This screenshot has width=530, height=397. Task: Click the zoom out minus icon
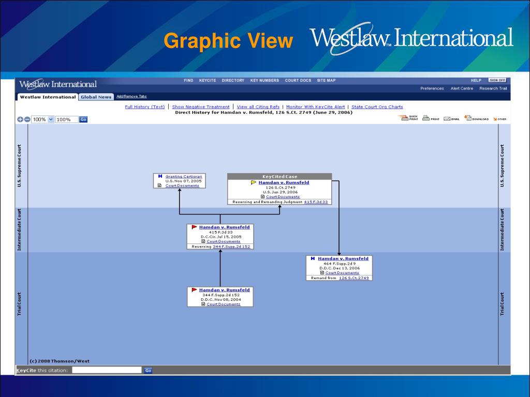(27, 119)
